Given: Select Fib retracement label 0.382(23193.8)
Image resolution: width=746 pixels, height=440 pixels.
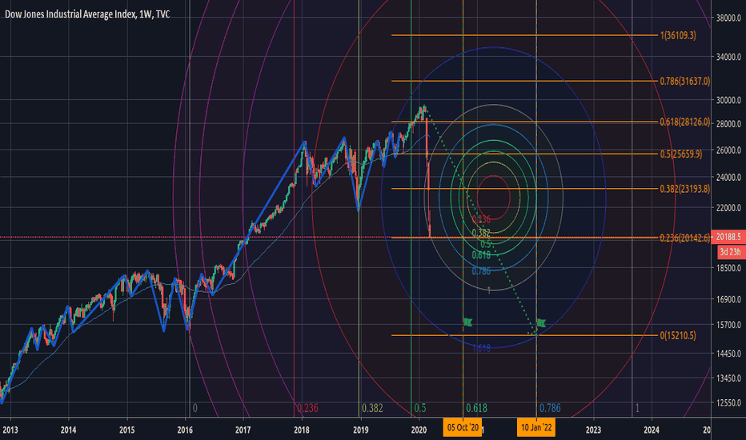Looking at the screenshot, I should [x=684, y=189].
